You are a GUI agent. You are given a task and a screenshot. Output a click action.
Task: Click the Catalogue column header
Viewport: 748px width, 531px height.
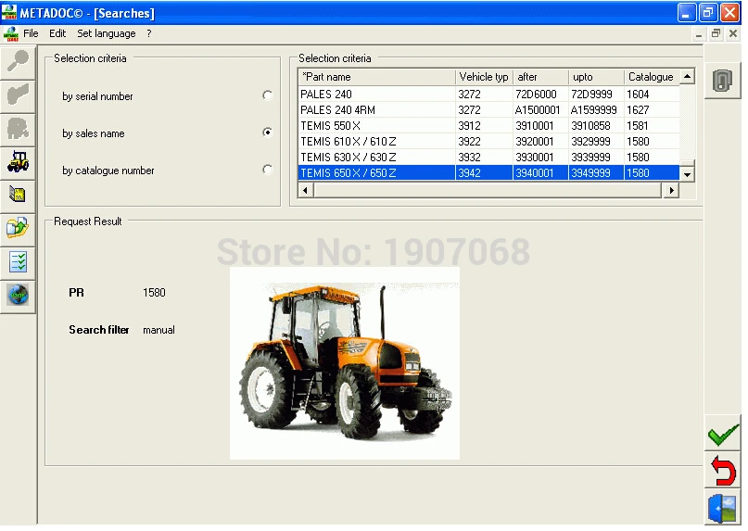pyautogui.click(x=652, y=77)
